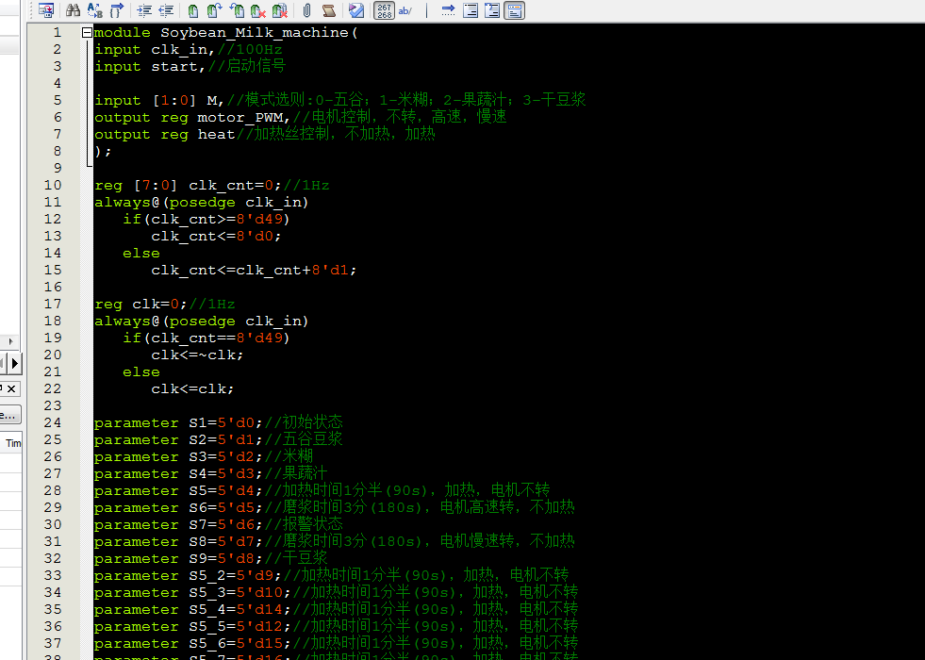Toggle bookmark on current line
This screenshot has height=660, width=925.
click(x=192, y=10)
